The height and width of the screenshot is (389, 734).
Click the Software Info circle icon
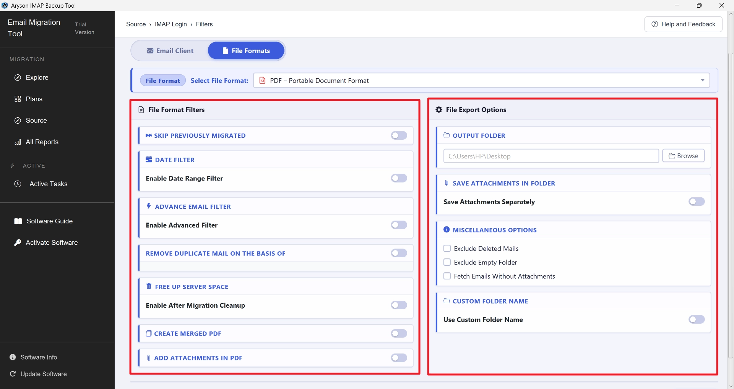pyautogui.click(x=13, y=357)
